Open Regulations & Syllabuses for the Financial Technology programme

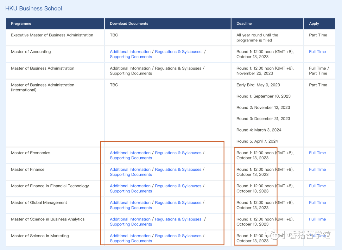(178, 186)
